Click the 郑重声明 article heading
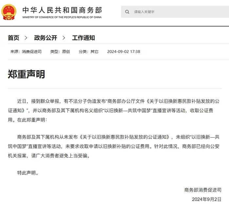Viewport: 229px width, 210px height. point(26,74)
